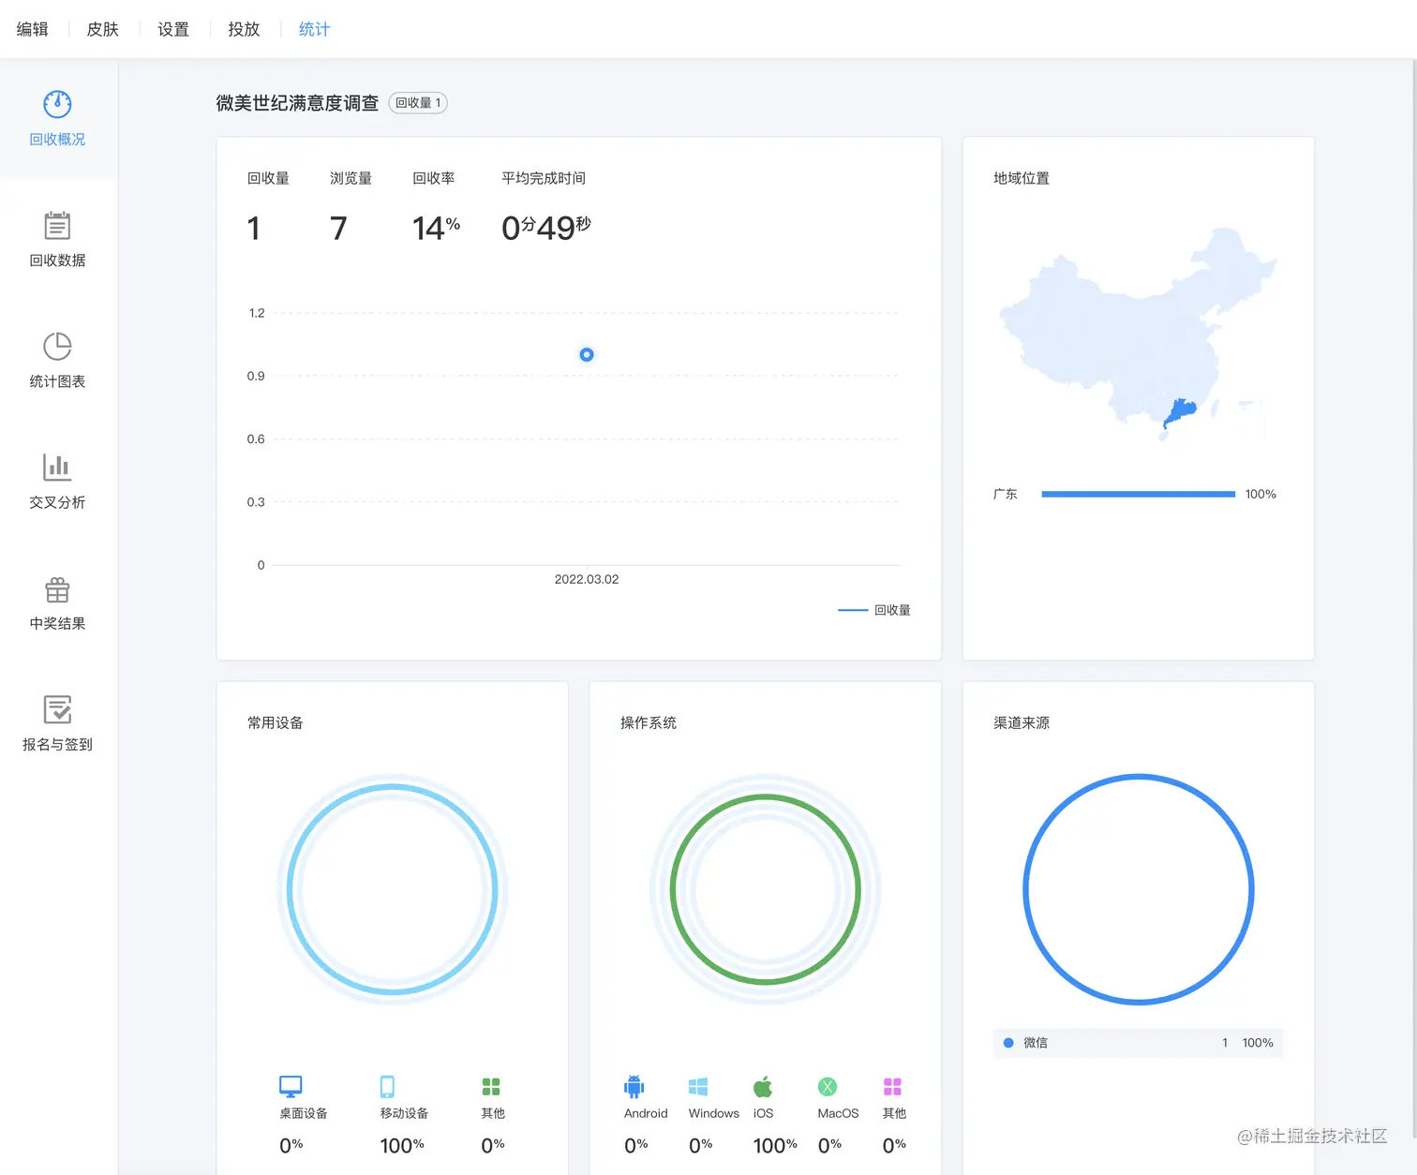Click the 桌面设备 monitor icon

tap(291, 1086)
